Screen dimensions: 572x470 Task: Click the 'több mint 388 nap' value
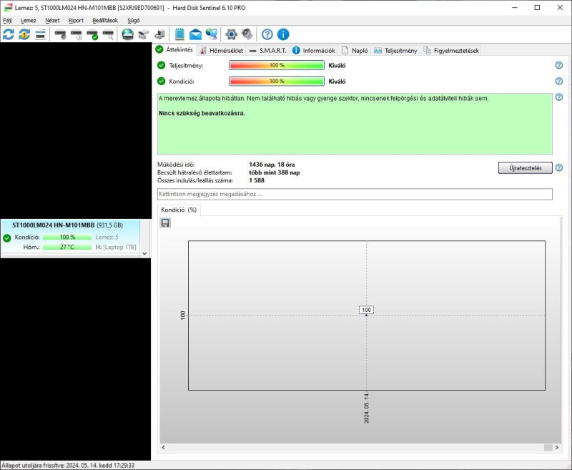tap(275, 172)
